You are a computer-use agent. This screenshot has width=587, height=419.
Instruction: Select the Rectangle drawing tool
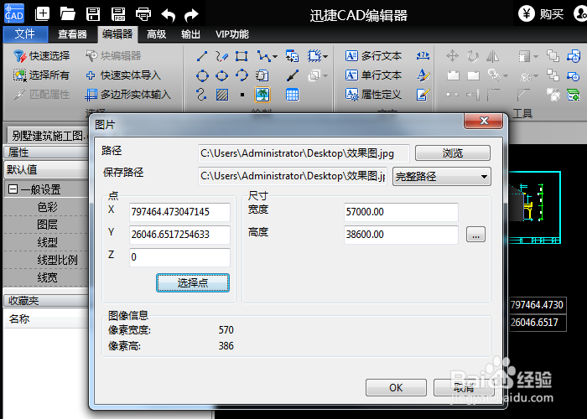pos(242,56)
